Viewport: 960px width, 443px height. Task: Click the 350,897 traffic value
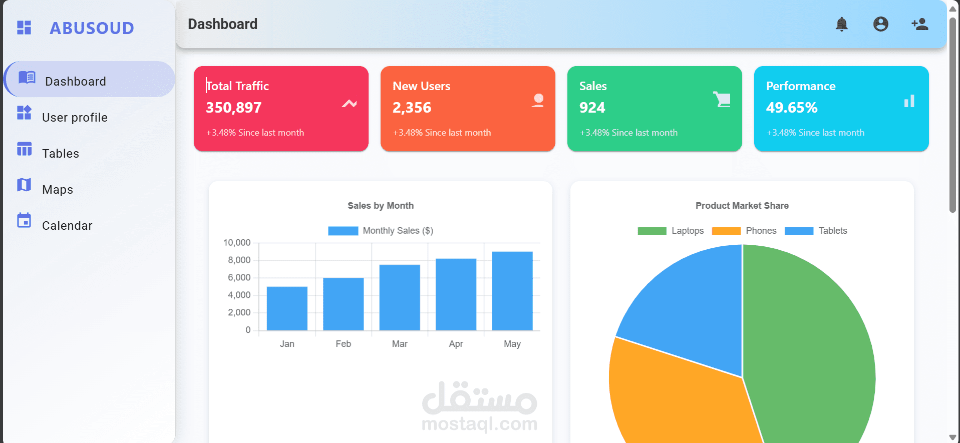234,108
